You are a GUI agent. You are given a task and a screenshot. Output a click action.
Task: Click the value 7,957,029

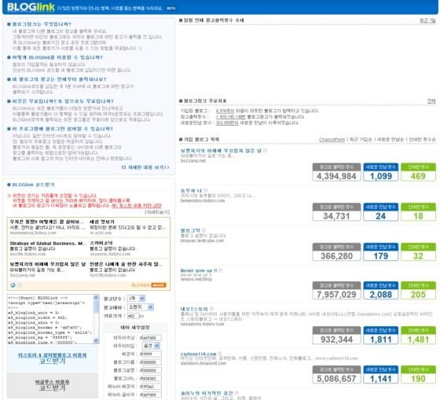coord(336,295)
